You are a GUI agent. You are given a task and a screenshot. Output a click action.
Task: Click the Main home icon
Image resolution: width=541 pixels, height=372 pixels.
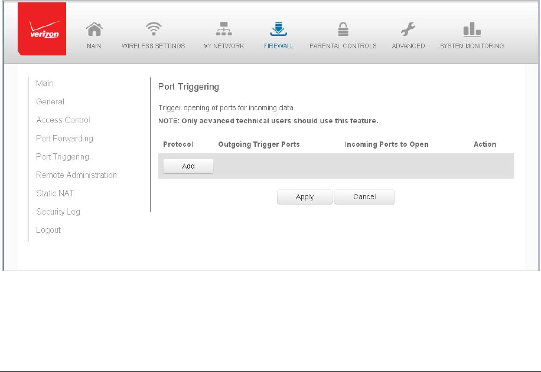point(94,29)
